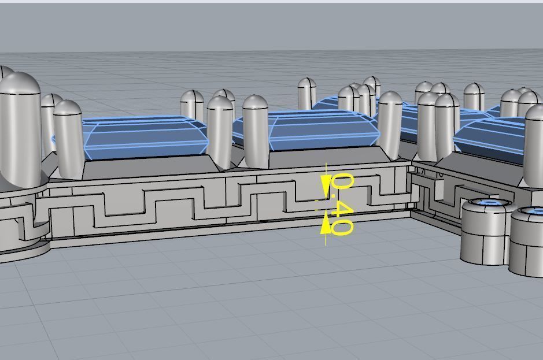Click the lower yellow dimension arrowhead

click(325, 223)
